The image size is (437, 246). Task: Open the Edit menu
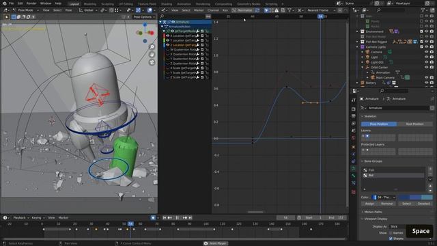point(20,3)
